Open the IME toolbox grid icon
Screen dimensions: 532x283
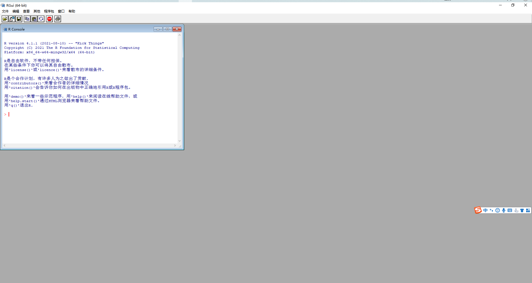pos(528,210)
